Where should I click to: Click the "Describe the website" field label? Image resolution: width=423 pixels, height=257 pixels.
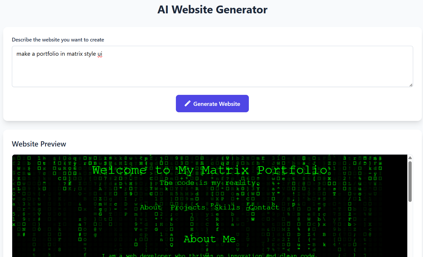(58, 40)
